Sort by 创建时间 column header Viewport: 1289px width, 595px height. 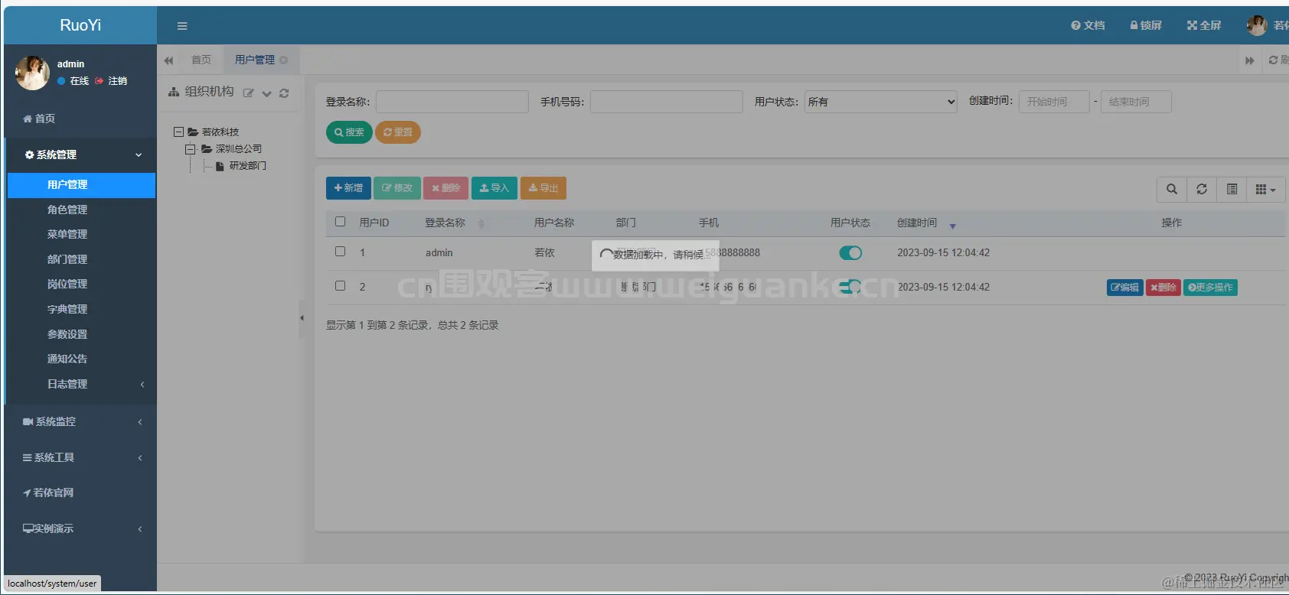(917, 223)
